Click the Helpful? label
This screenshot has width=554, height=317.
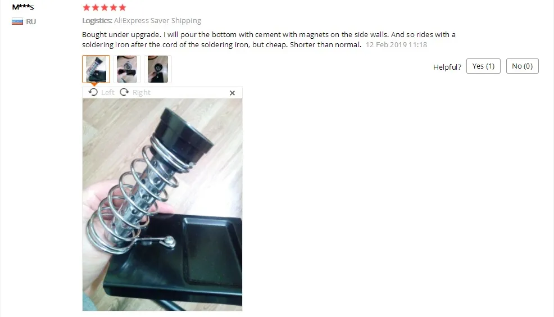[x=447, y=67]
